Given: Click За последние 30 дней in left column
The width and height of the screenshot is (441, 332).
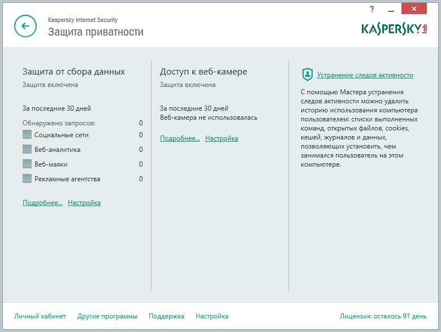Looking at the screenshot, I should [x=57, y=108].
